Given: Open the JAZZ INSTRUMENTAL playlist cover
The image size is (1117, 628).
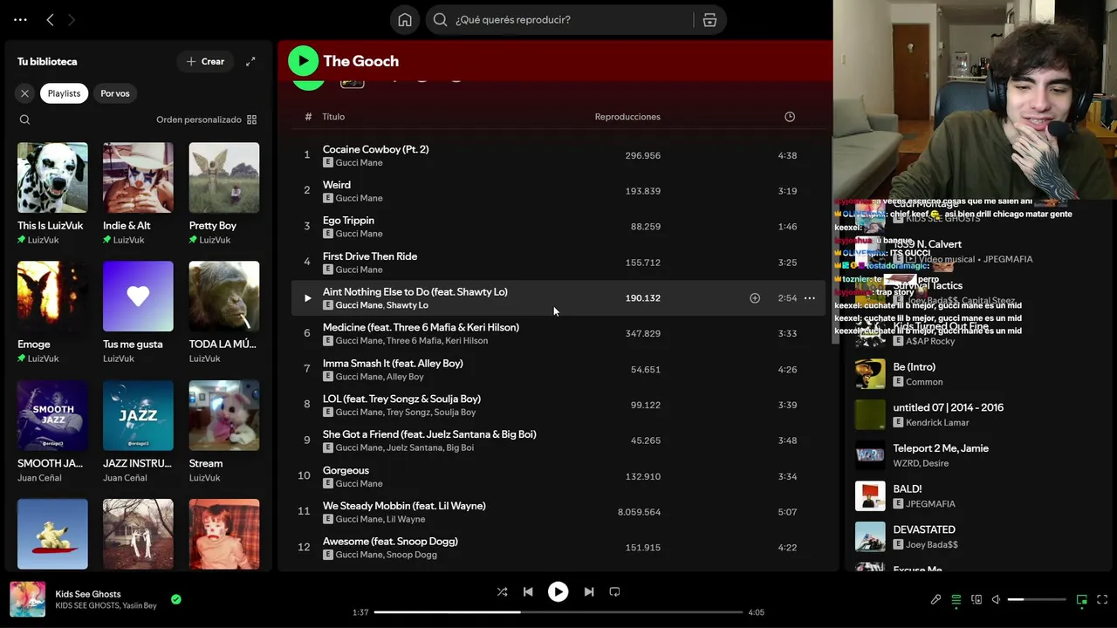Looking at the screenshot, I should pyautogui.click(x=138, y=415).
